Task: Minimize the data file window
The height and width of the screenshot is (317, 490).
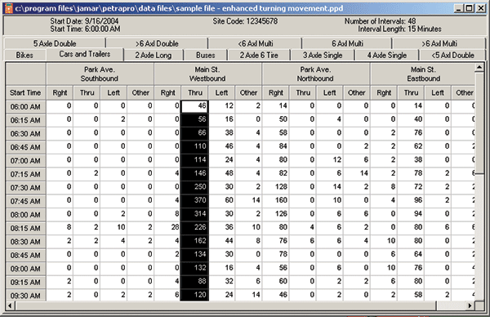Action: 459,8
